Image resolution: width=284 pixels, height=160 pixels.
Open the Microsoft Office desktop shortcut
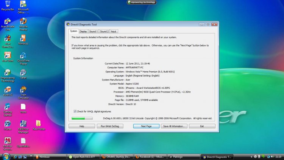[x=23, y=7]
